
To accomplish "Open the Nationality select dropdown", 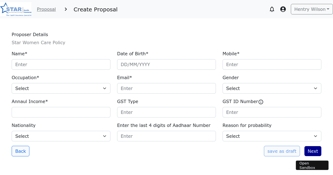I will coord(61,136).
